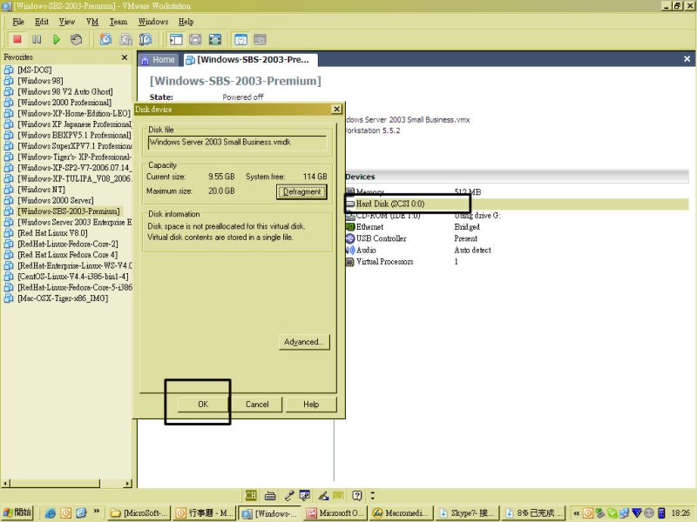The image size is (697, 522).
Task: Open the Start button on the taskbar
Action: [17, 512]
